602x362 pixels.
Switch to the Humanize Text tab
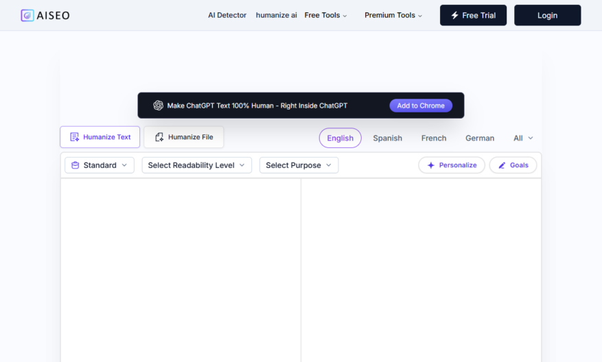coord(100,137)
